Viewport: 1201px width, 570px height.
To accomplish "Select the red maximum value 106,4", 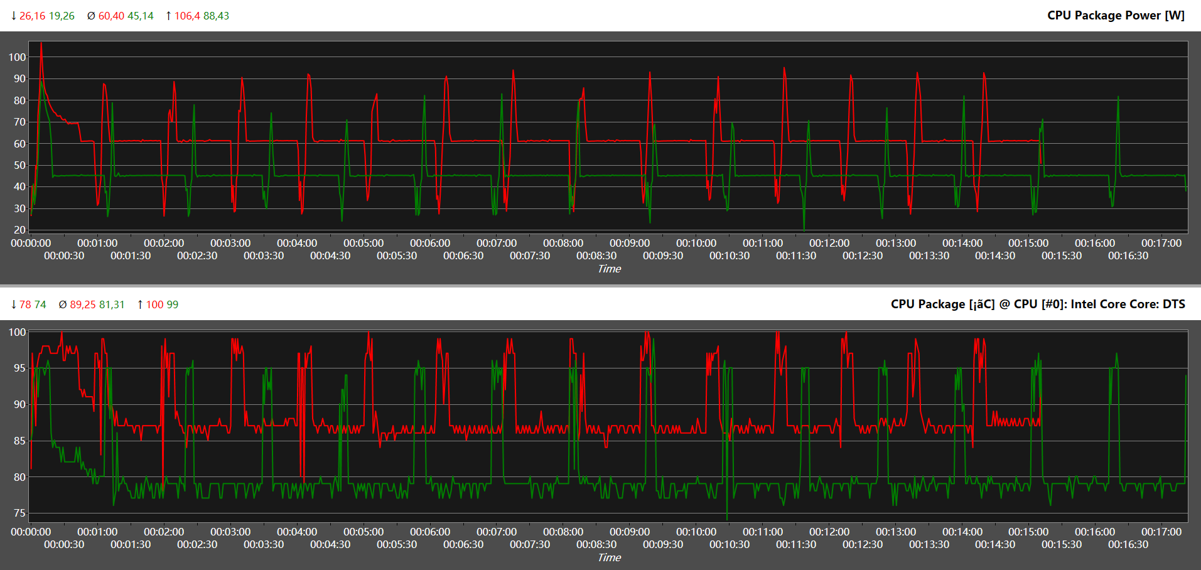I will pos(187,16).
